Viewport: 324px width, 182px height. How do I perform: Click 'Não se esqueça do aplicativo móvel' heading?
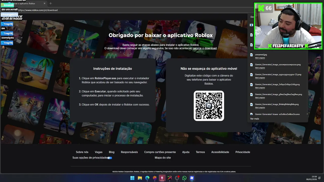tap(209, 69)
